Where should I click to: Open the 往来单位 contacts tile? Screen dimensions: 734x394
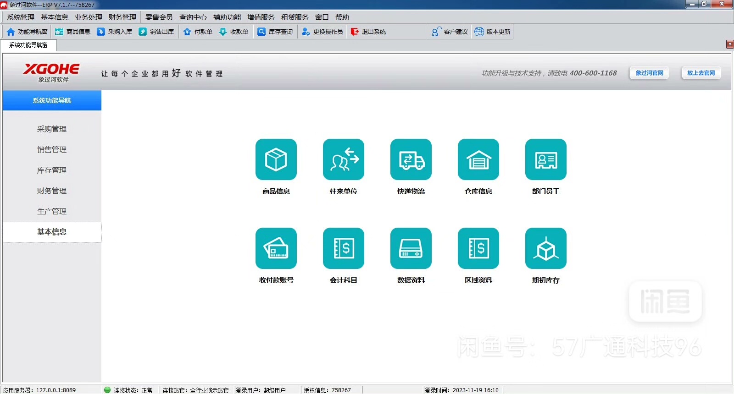tap(343, 159)
